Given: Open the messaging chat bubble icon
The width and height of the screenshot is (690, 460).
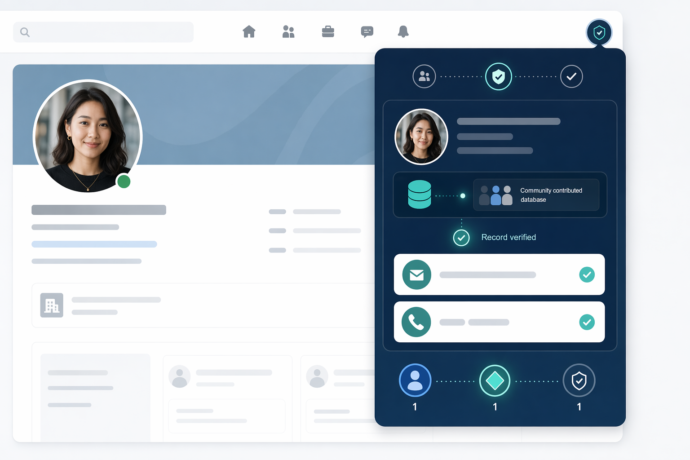Looking at the screenshot, I should pos(367,31).
